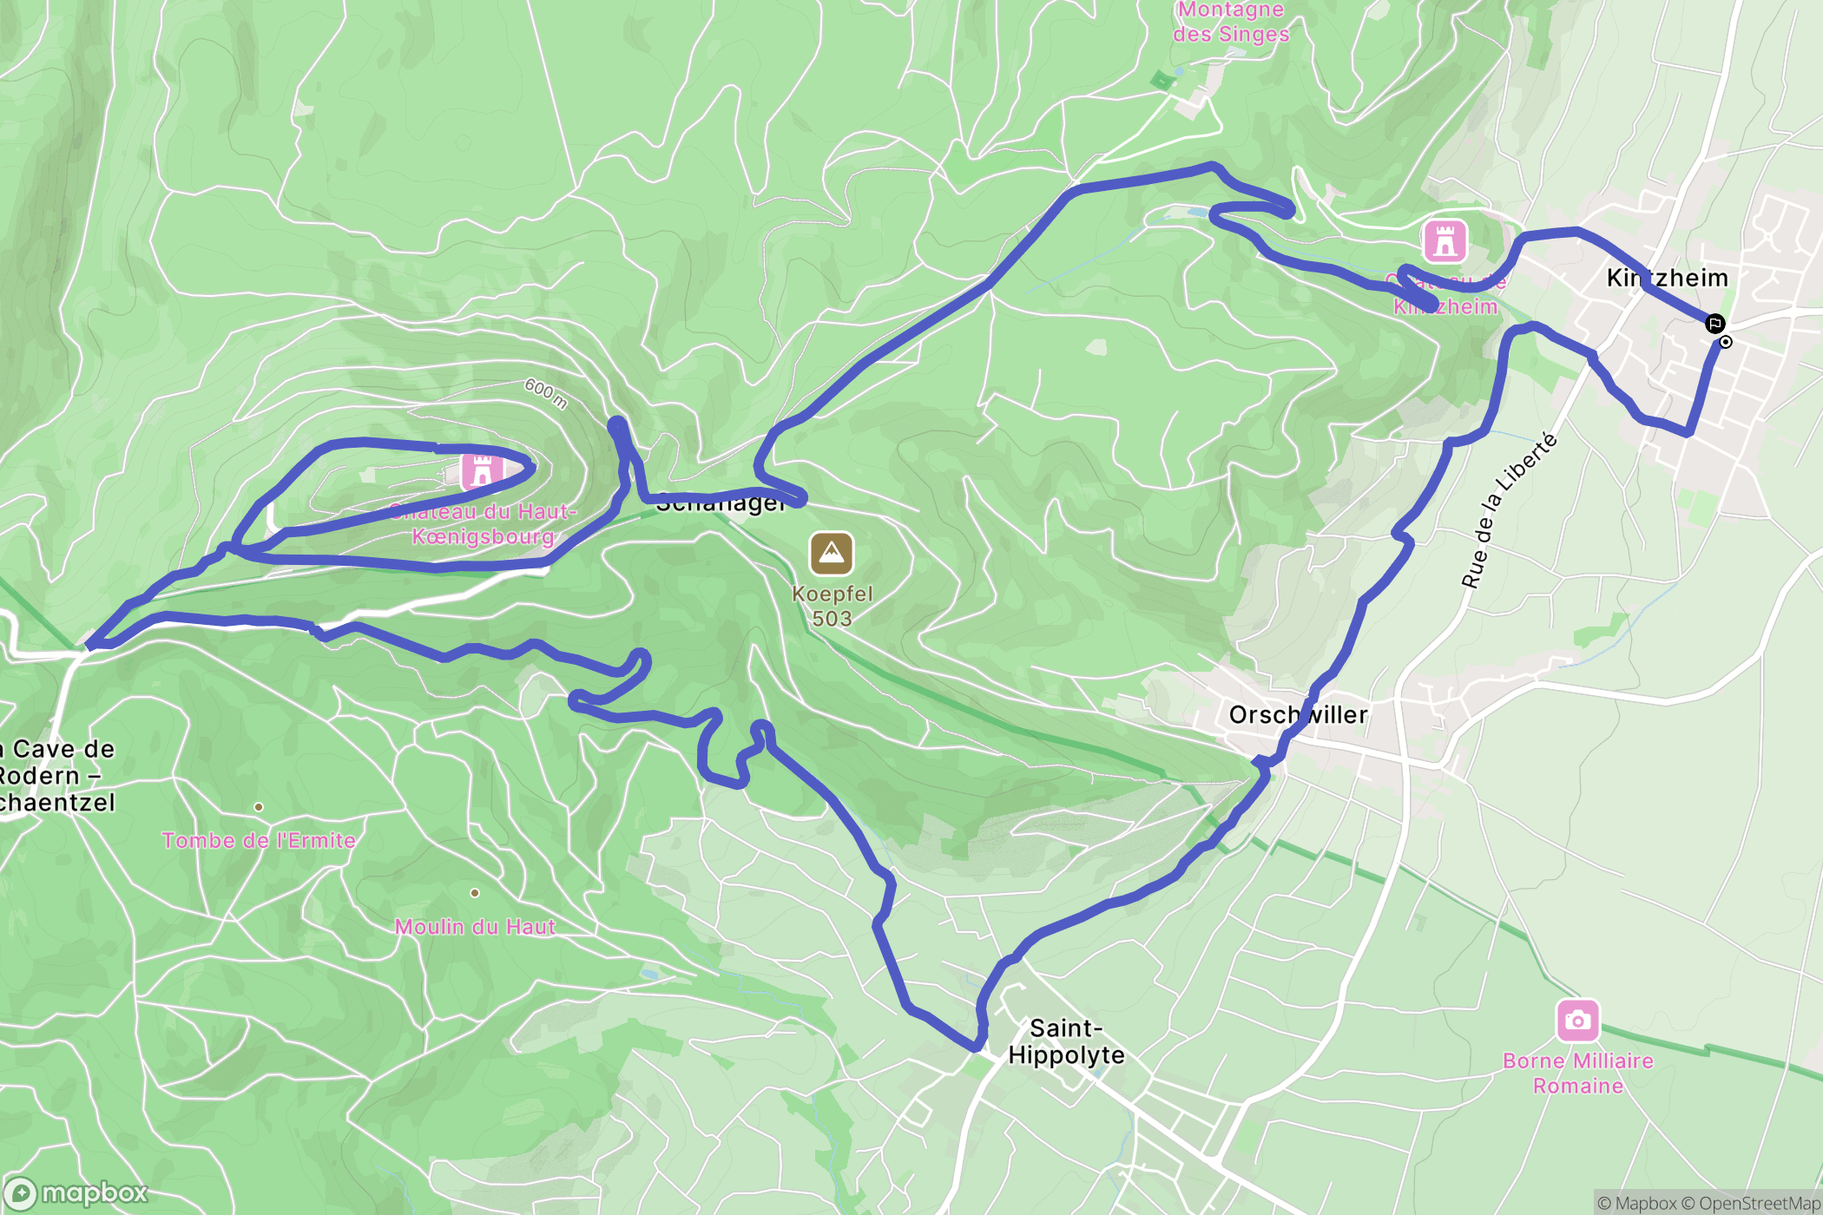
Task: Click the Tombe de l'Ermite point marker
Action: 259,807
